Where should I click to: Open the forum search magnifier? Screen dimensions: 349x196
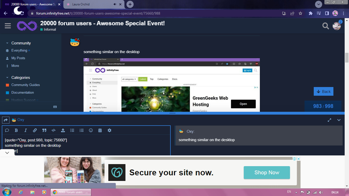pos(325,26)
